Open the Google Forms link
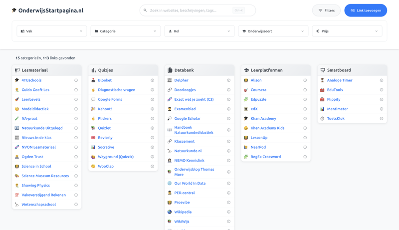 click(x=110, y=99)
